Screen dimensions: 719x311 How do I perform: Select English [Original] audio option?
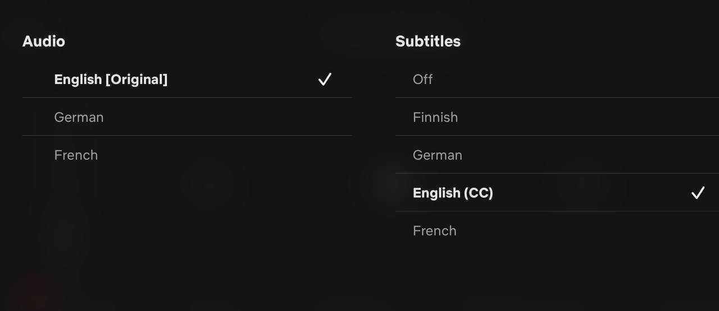click(x=111, y=80)
